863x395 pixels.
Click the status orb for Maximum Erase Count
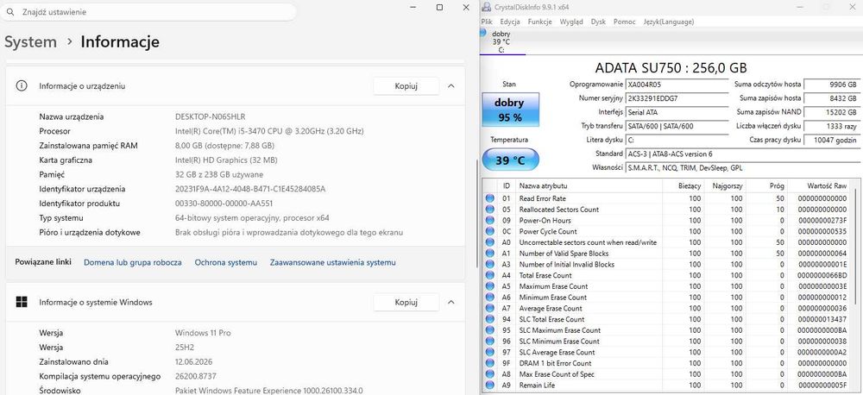point(490,286)
